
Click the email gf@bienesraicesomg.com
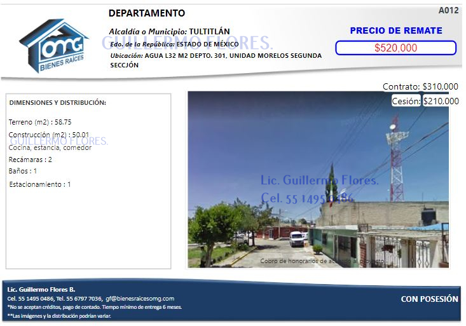click(x=140, y=298)
